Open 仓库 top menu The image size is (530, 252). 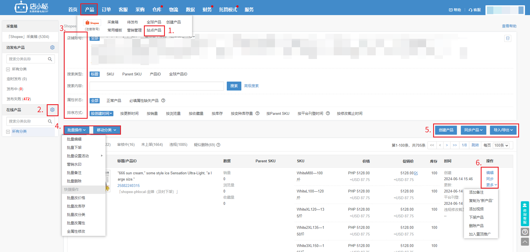pyautogui.click(x=157, y=9)
